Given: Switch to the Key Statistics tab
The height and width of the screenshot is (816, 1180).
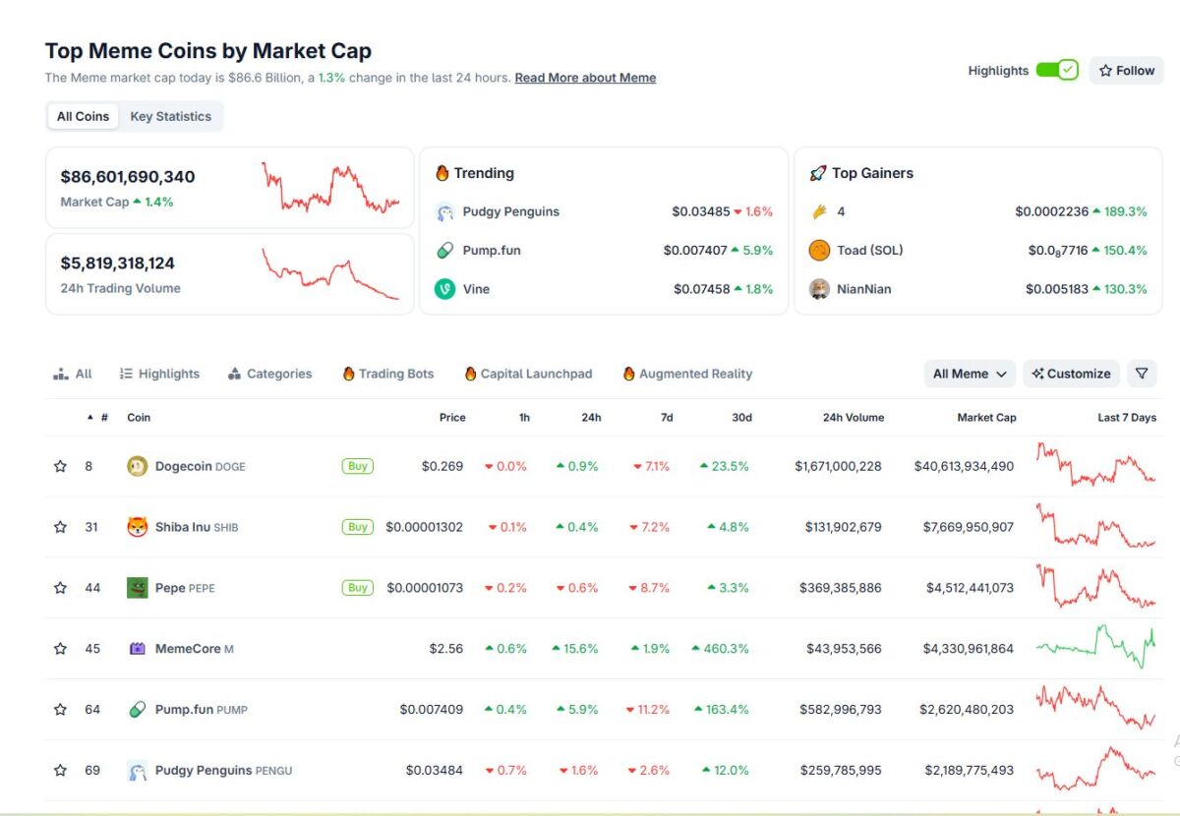Looking at the screenshot, I should coord(170,116).
